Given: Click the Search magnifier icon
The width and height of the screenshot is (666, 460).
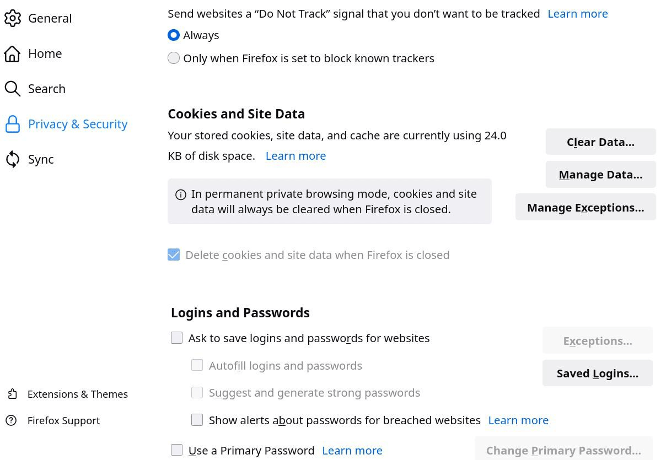Looking at the screenshot, I should [13, 89].
